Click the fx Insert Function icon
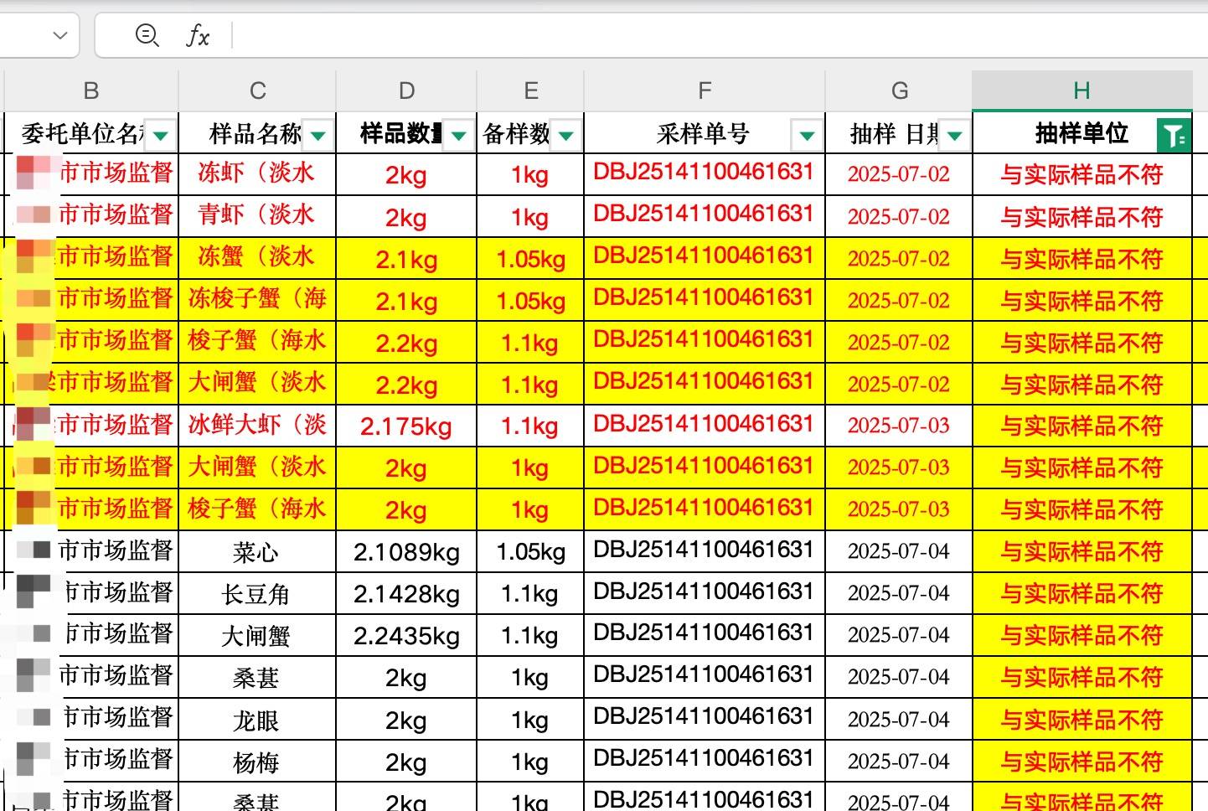Image resolution: width=1208 pixels, height=811 pixels. pyautogui.click(x=199, y=35)
